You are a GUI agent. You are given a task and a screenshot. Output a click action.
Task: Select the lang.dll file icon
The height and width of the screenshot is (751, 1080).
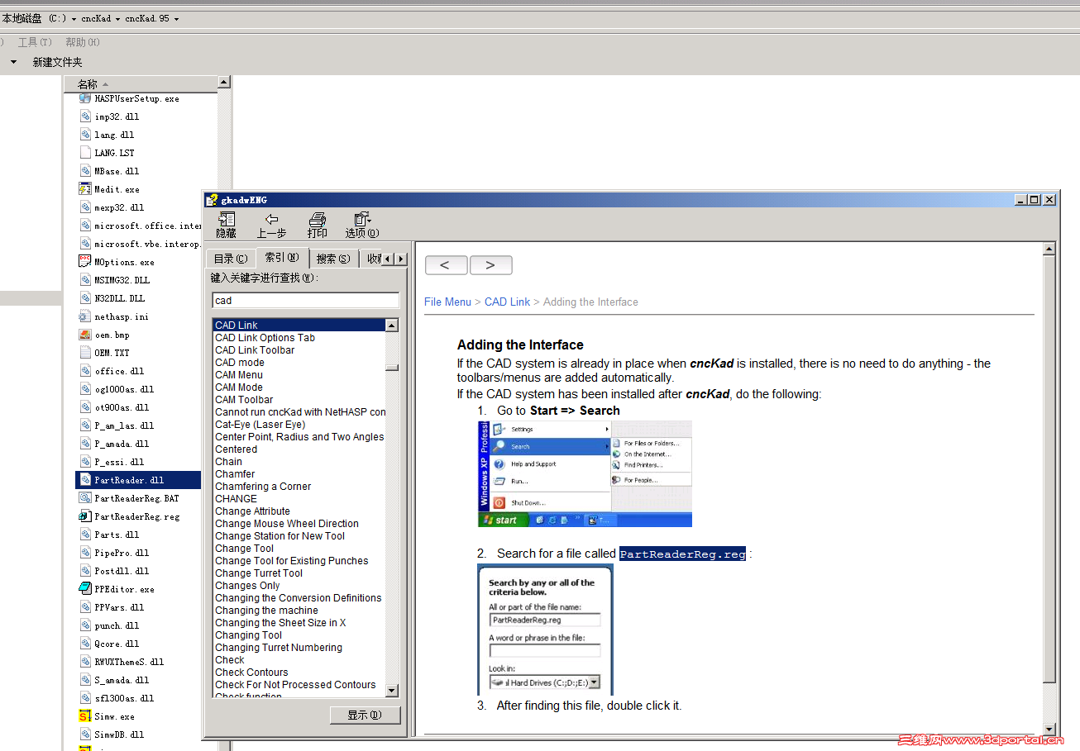(85, 135)
